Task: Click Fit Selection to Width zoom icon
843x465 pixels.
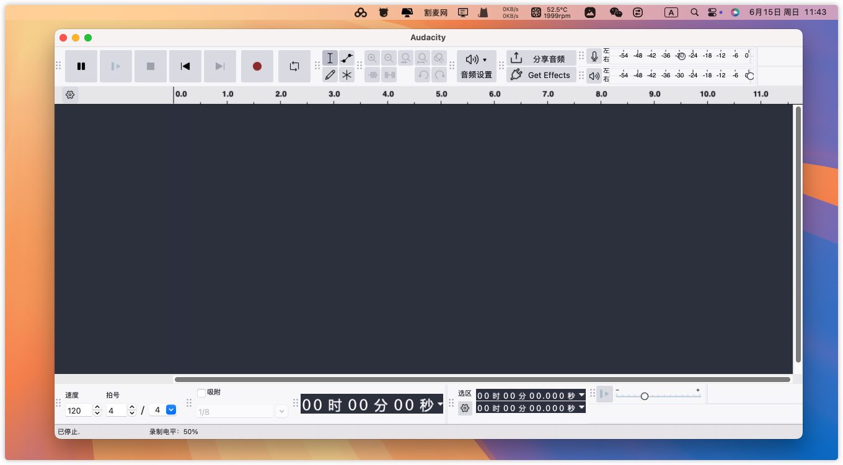Action: point(405,58)
